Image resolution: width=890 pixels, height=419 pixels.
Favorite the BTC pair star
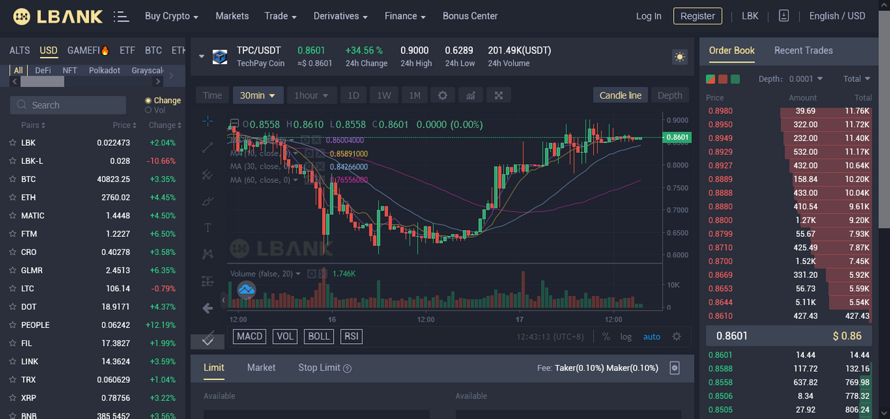click(13, 179)
